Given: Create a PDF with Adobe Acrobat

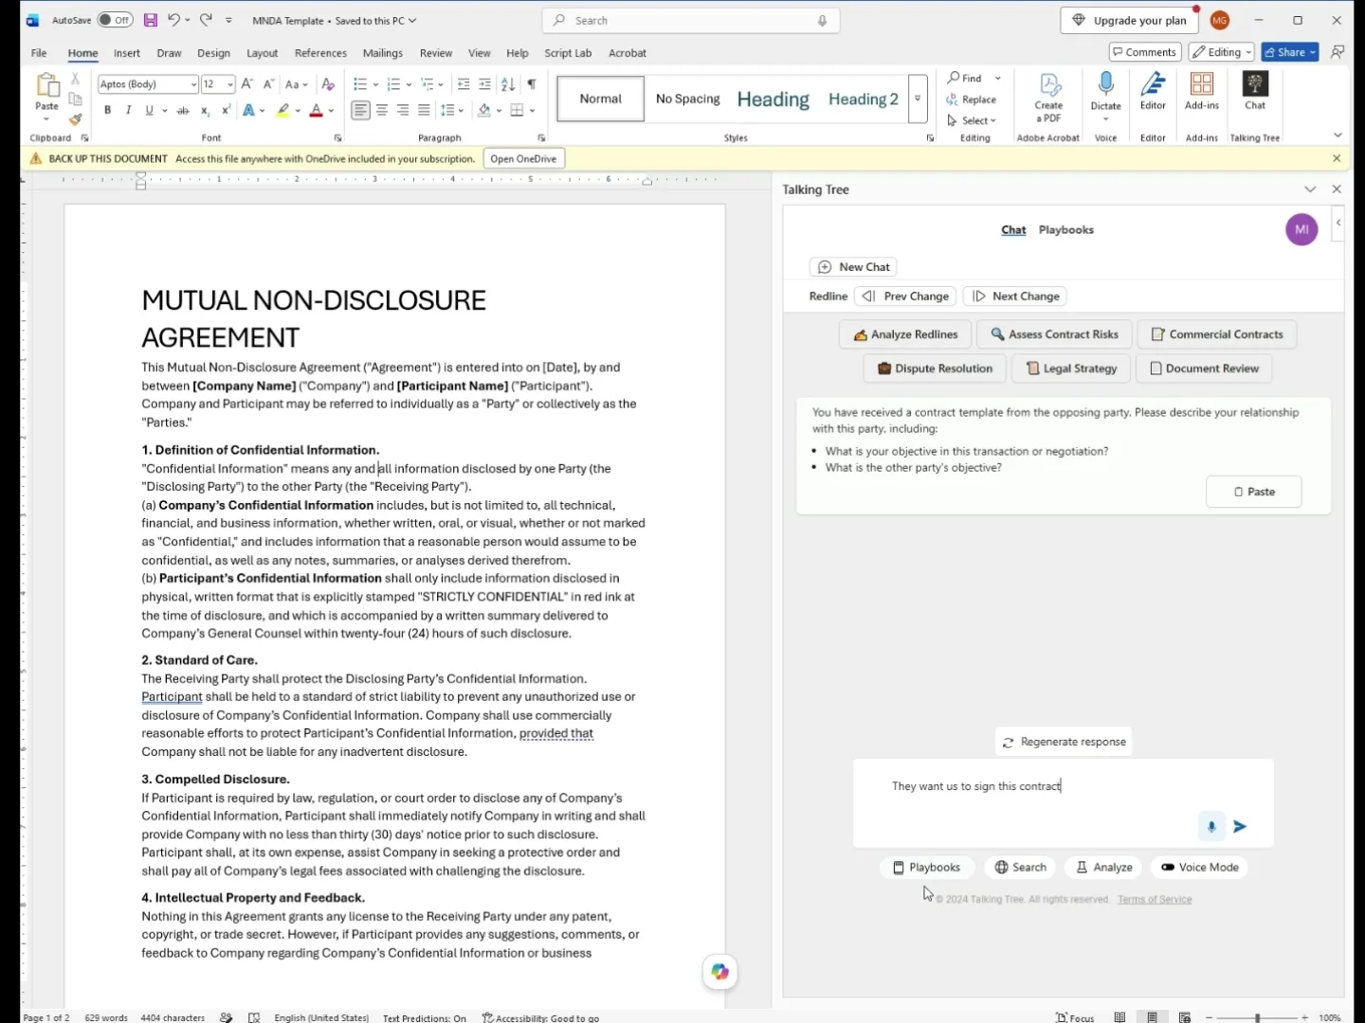Looking at the screenshot, I should coord(1048,99).
